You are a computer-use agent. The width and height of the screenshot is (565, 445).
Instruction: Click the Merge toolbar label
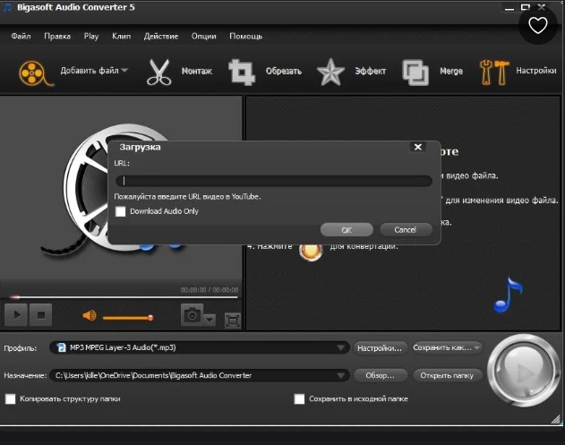[x=451, y=71]
